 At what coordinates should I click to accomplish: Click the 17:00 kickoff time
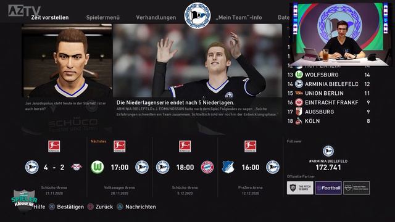(x=120, y=167)
